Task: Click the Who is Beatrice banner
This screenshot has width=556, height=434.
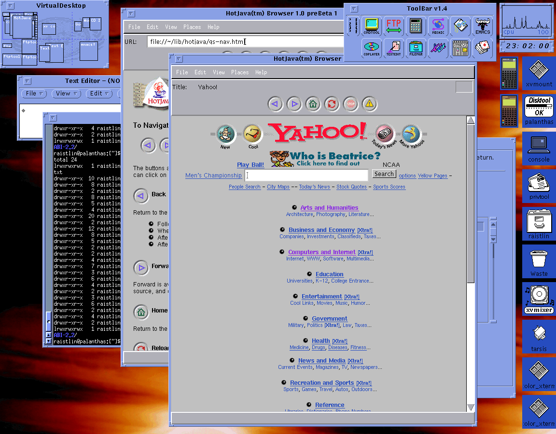Action: [325, 158]
